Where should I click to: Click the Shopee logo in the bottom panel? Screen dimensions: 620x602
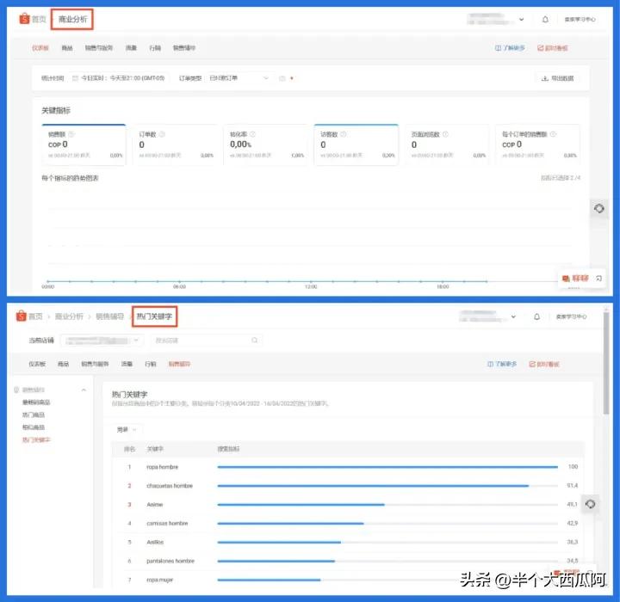tap(22, 316)
